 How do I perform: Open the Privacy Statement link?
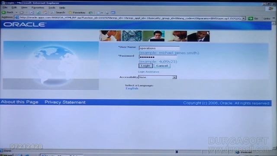65,102
